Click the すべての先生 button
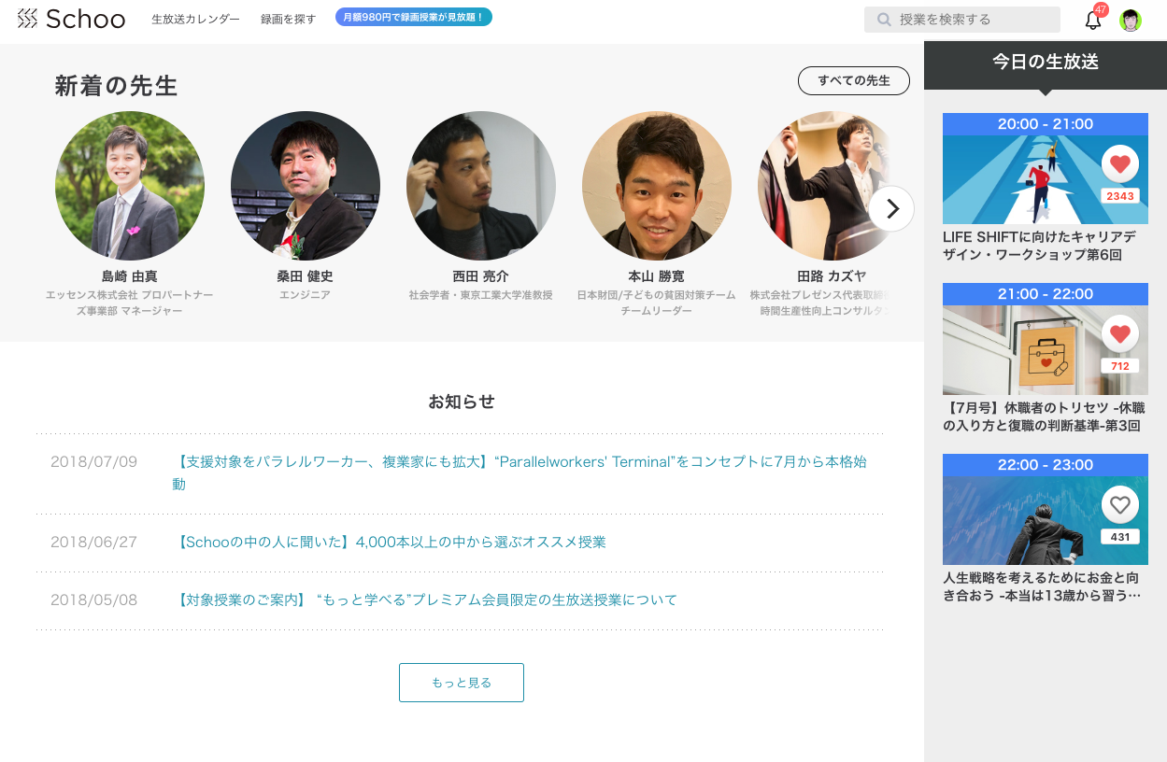 coord(854,80)
